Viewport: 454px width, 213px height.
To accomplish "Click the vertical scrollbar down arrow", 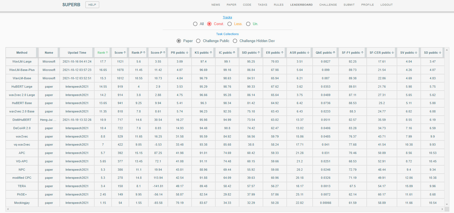I will click(447, 204).
